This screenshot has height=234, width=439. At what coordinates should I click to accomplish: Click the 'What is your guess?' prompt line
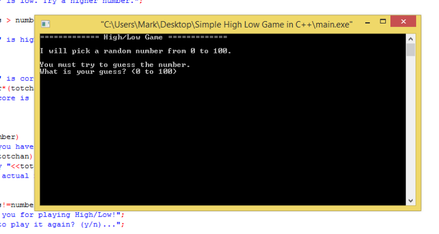[108, 72]
